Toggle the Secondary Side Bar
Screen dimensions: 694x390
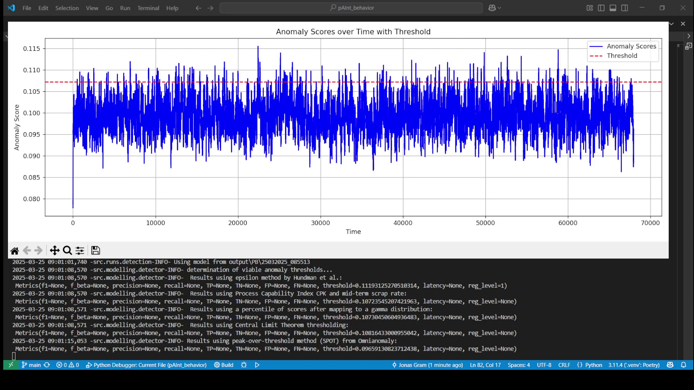[x=625, y=8]
